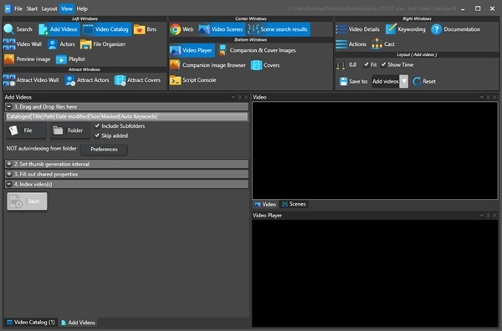Open the Start menu tab
The height and width of the screenshot is (331, 502).
(32, 9)
